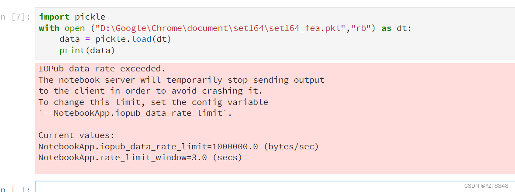Click the "Current values:" heading text
515x192 pixels.
(x=76, y=135)
